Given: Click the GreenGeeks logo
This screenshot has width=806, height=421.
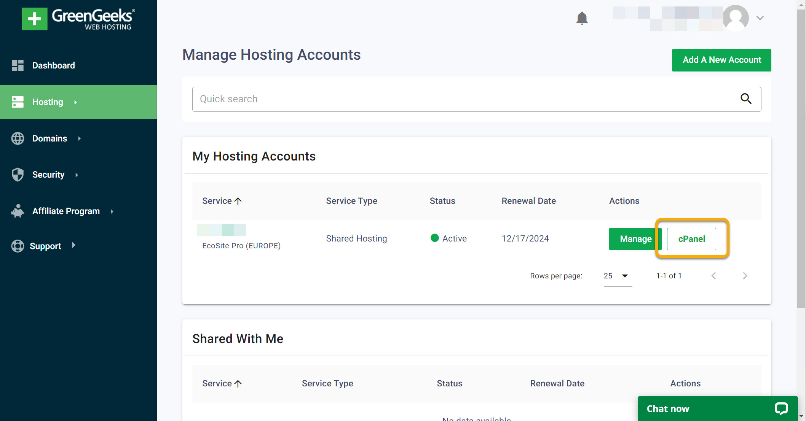Looking at the screenshot, I should (79, 19).
